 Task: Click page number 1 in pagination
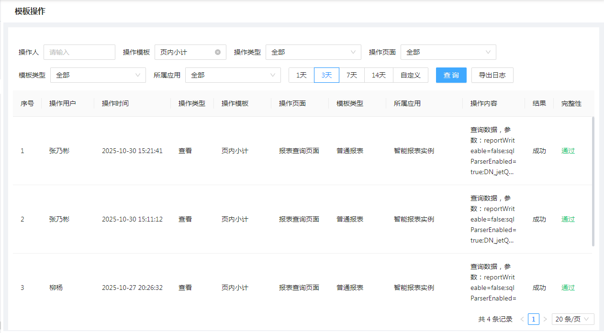534,319
